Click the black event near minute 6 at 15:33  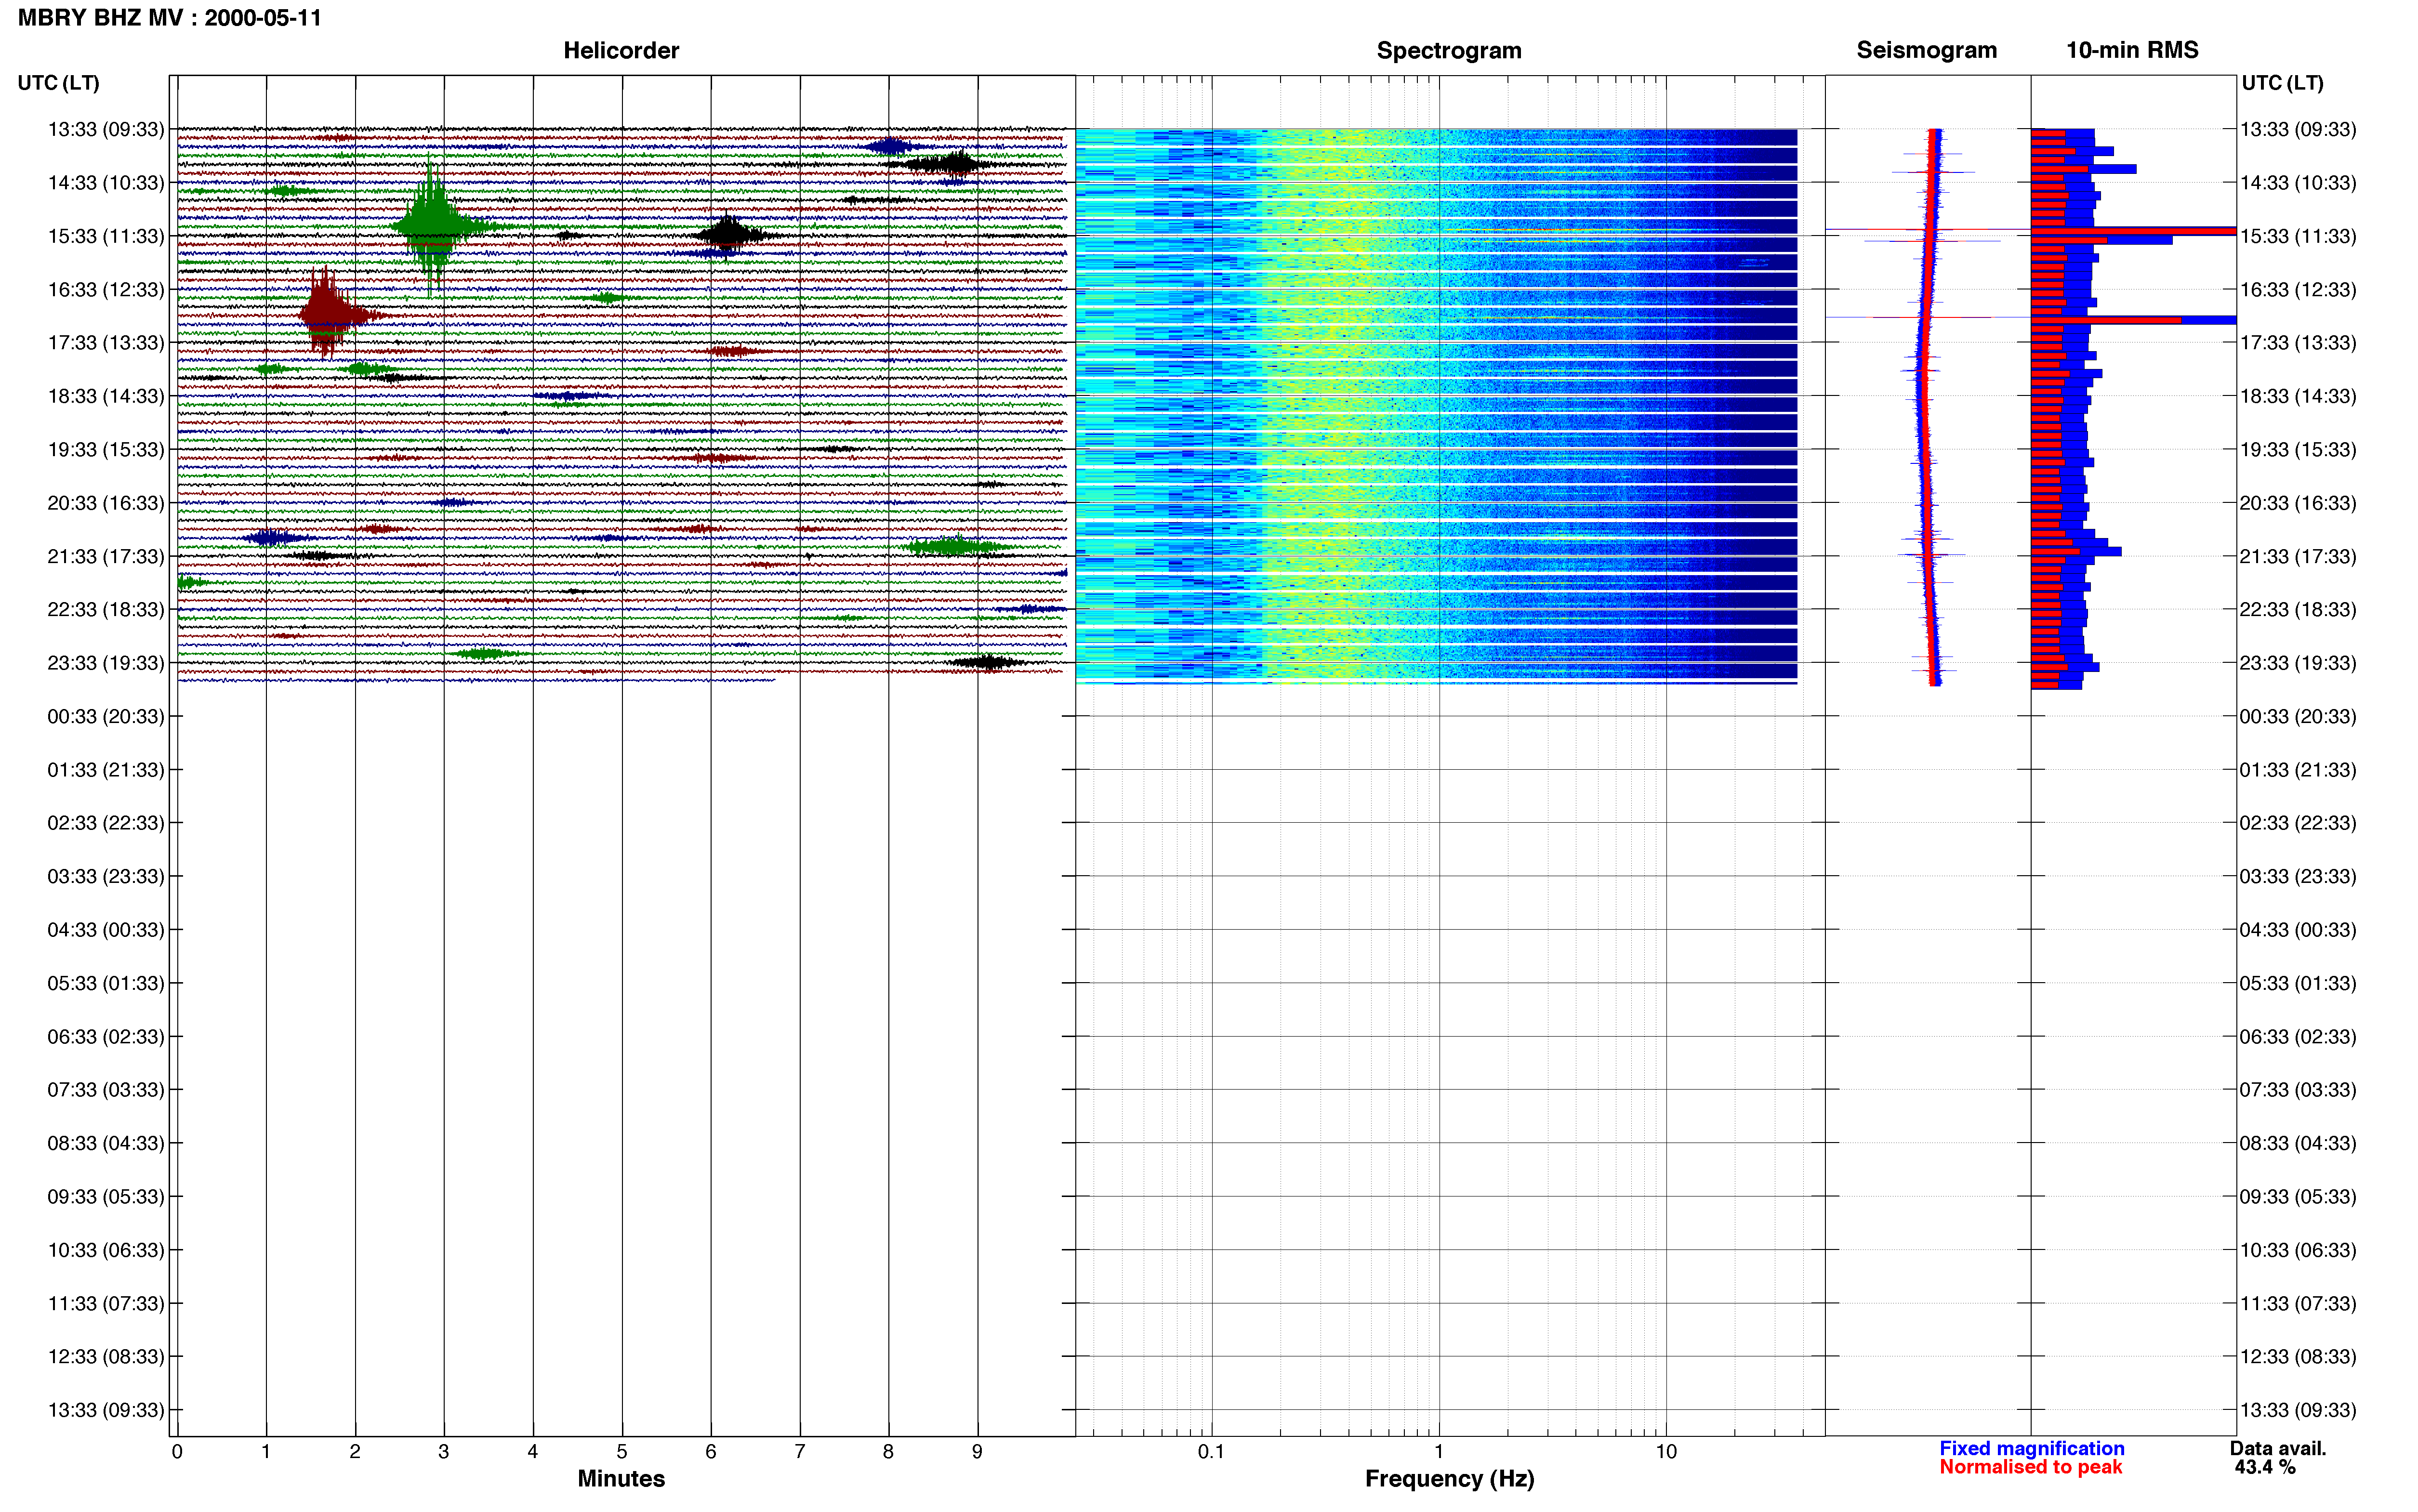pos(729,234)
